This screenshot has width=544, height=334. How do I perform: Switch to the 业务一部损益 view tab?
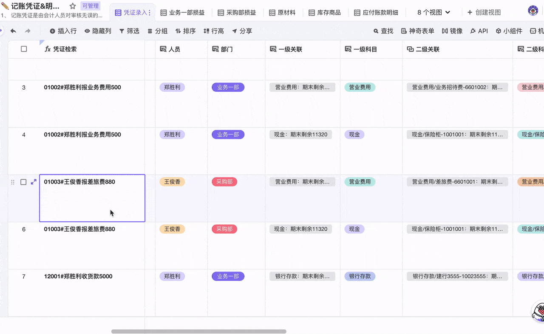pyautogui.click(x=182, y=13)
